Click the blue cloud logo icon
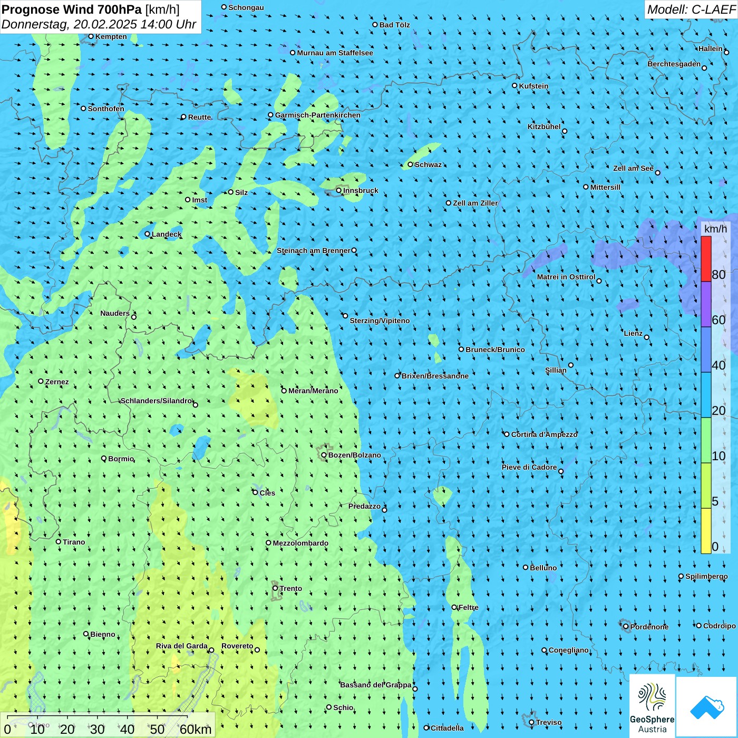The image size is (738, 738). [706, 707]
